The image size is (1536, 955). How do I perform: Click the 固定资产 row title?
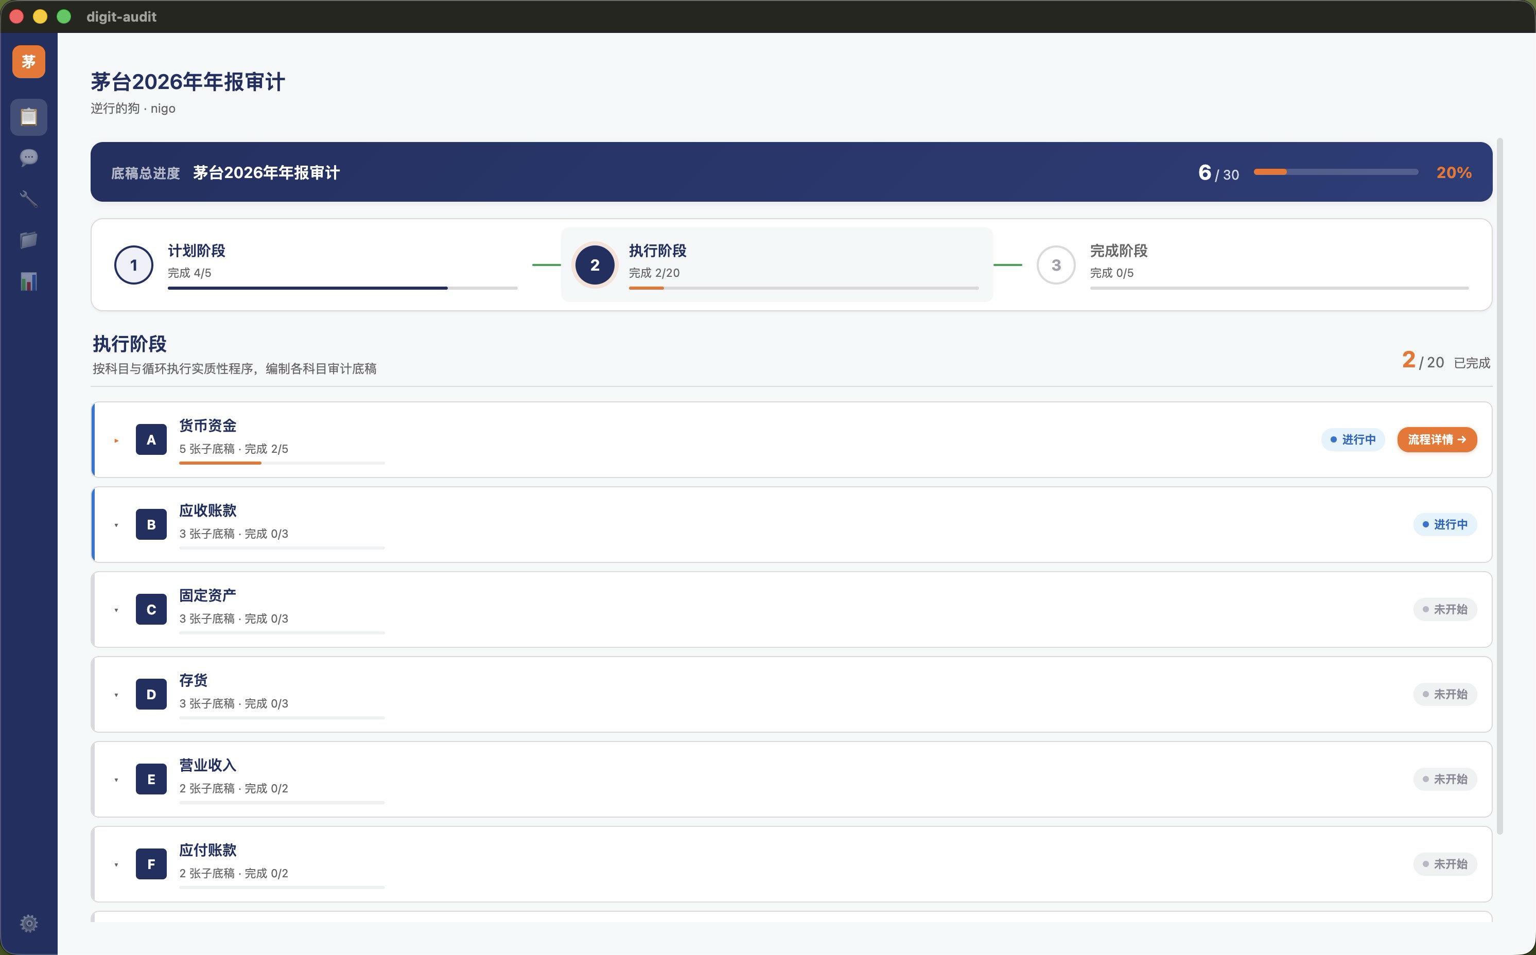(x=208, y=596)
